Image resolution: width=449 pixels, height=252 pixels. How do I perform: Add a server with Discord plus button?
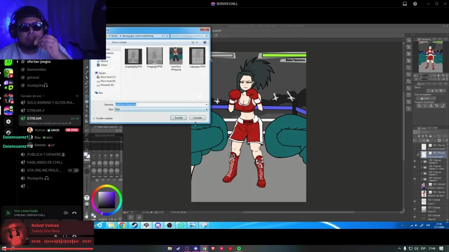click(8, 121)
